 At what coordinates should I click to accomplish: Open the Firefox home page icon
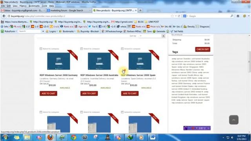click(238, 16)
